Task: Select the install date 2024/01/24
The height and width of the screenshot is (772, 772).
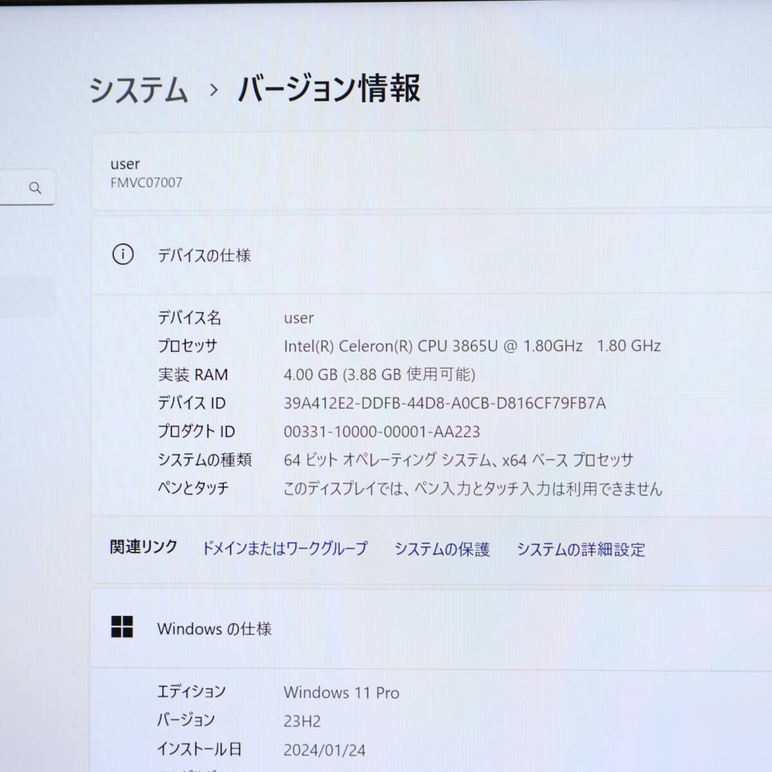Action: [x=324, y=750]
